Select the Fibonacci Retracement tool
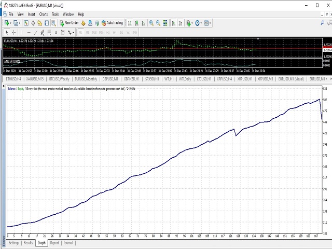Viewport: 332px width, 249px height. (x=49, y=32)
